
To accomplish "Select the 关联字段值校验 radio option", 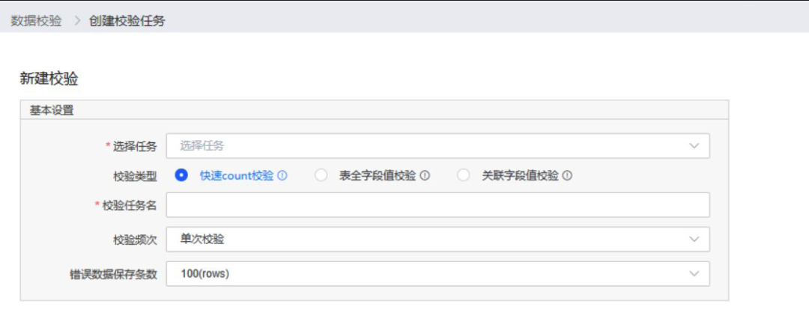I will [x=464, y=176].
